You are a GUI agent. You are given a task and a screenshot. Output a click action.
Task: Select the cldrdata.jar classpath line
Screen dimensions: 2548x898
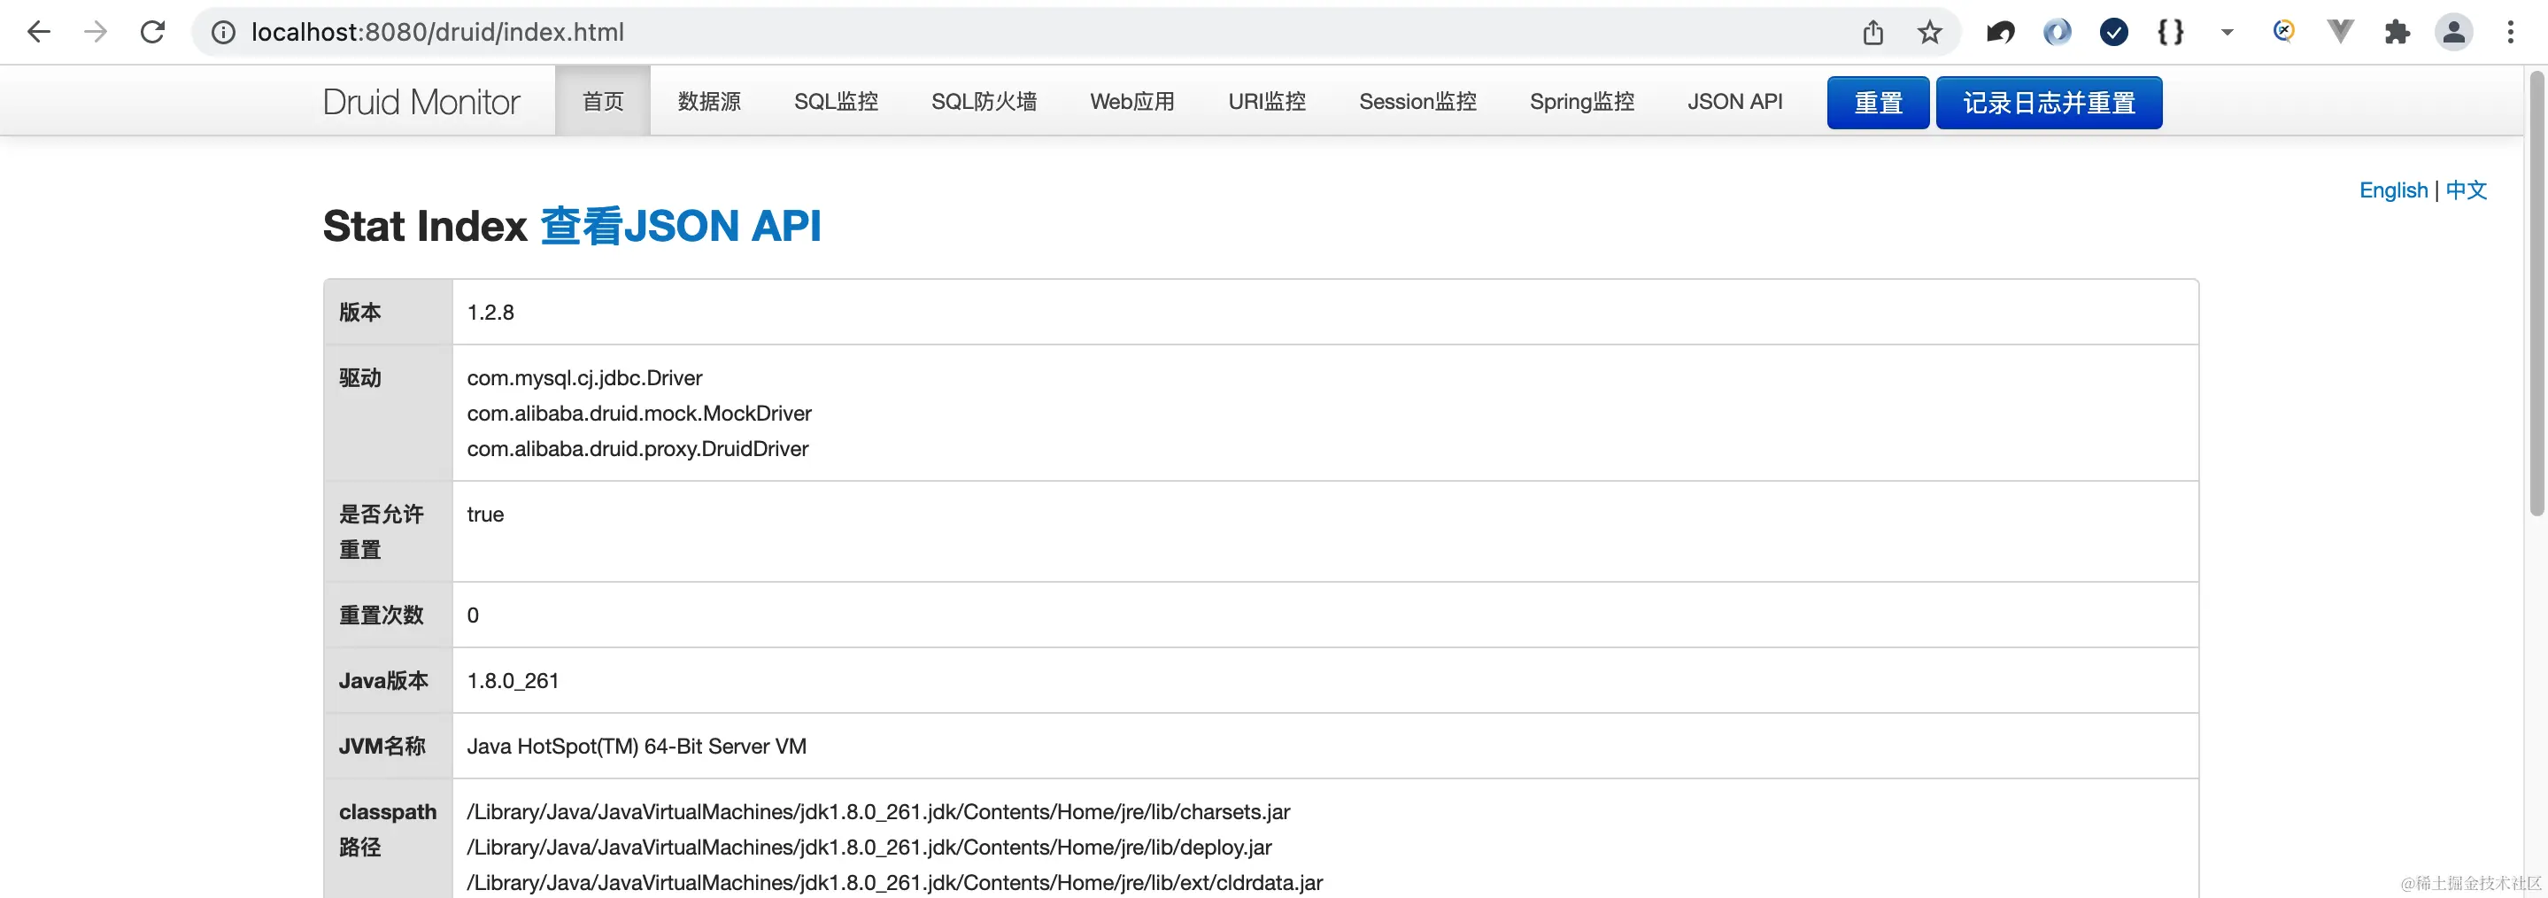click(x=895, y=882)
